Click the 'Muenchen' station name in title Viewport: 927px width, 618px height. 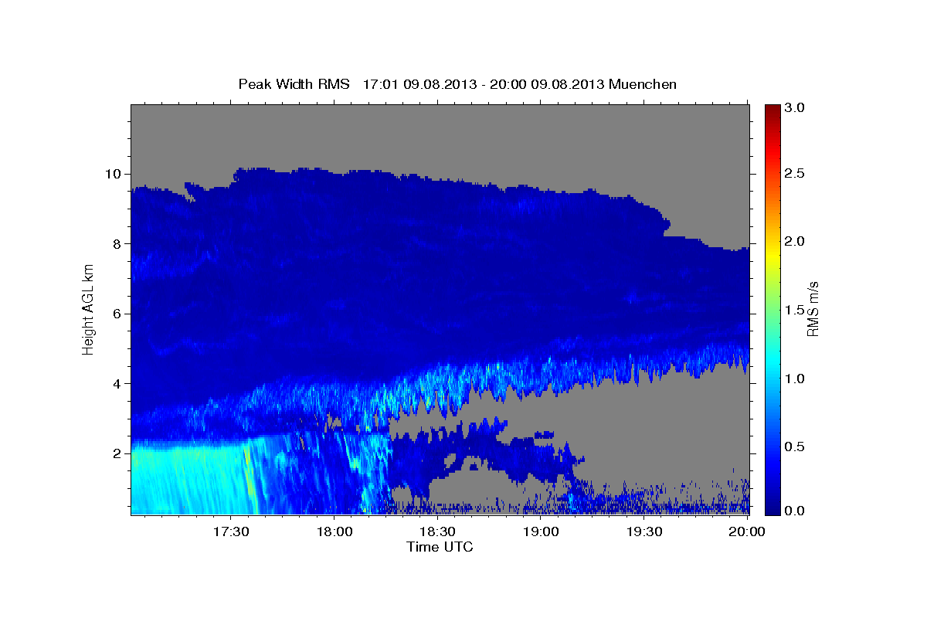643,84
